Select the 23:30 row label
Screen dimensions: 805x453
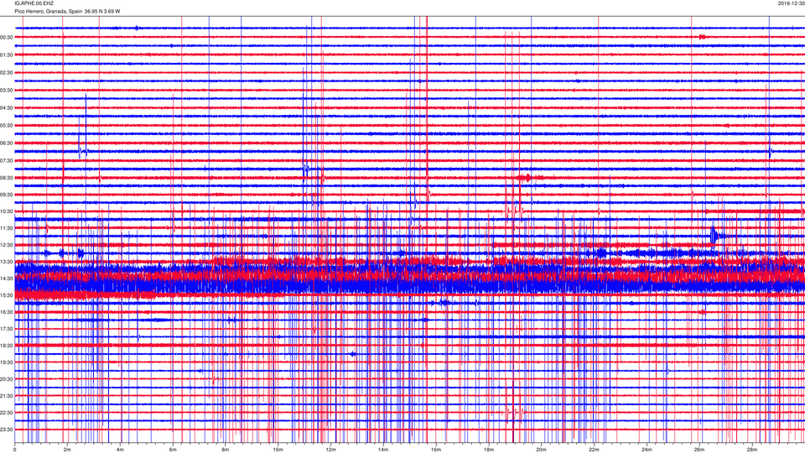pyautogui.click(x=7, y=430)
